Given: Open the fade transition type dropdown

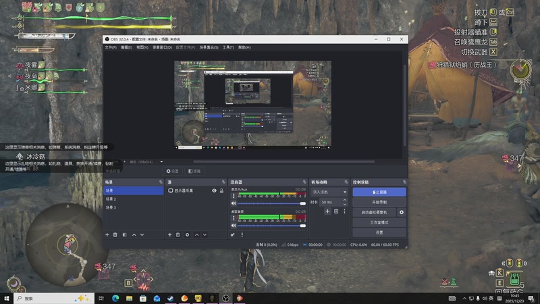Looking at the screenshot, I should click(x=329, y=192).
